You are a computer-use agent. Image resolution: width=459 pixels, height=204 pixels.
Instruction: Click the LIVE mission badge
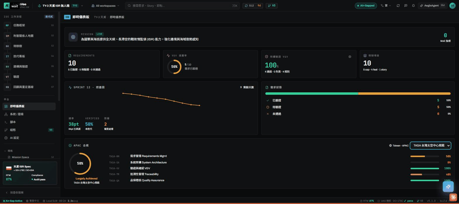pyautogui.click(x=99, y=34)
